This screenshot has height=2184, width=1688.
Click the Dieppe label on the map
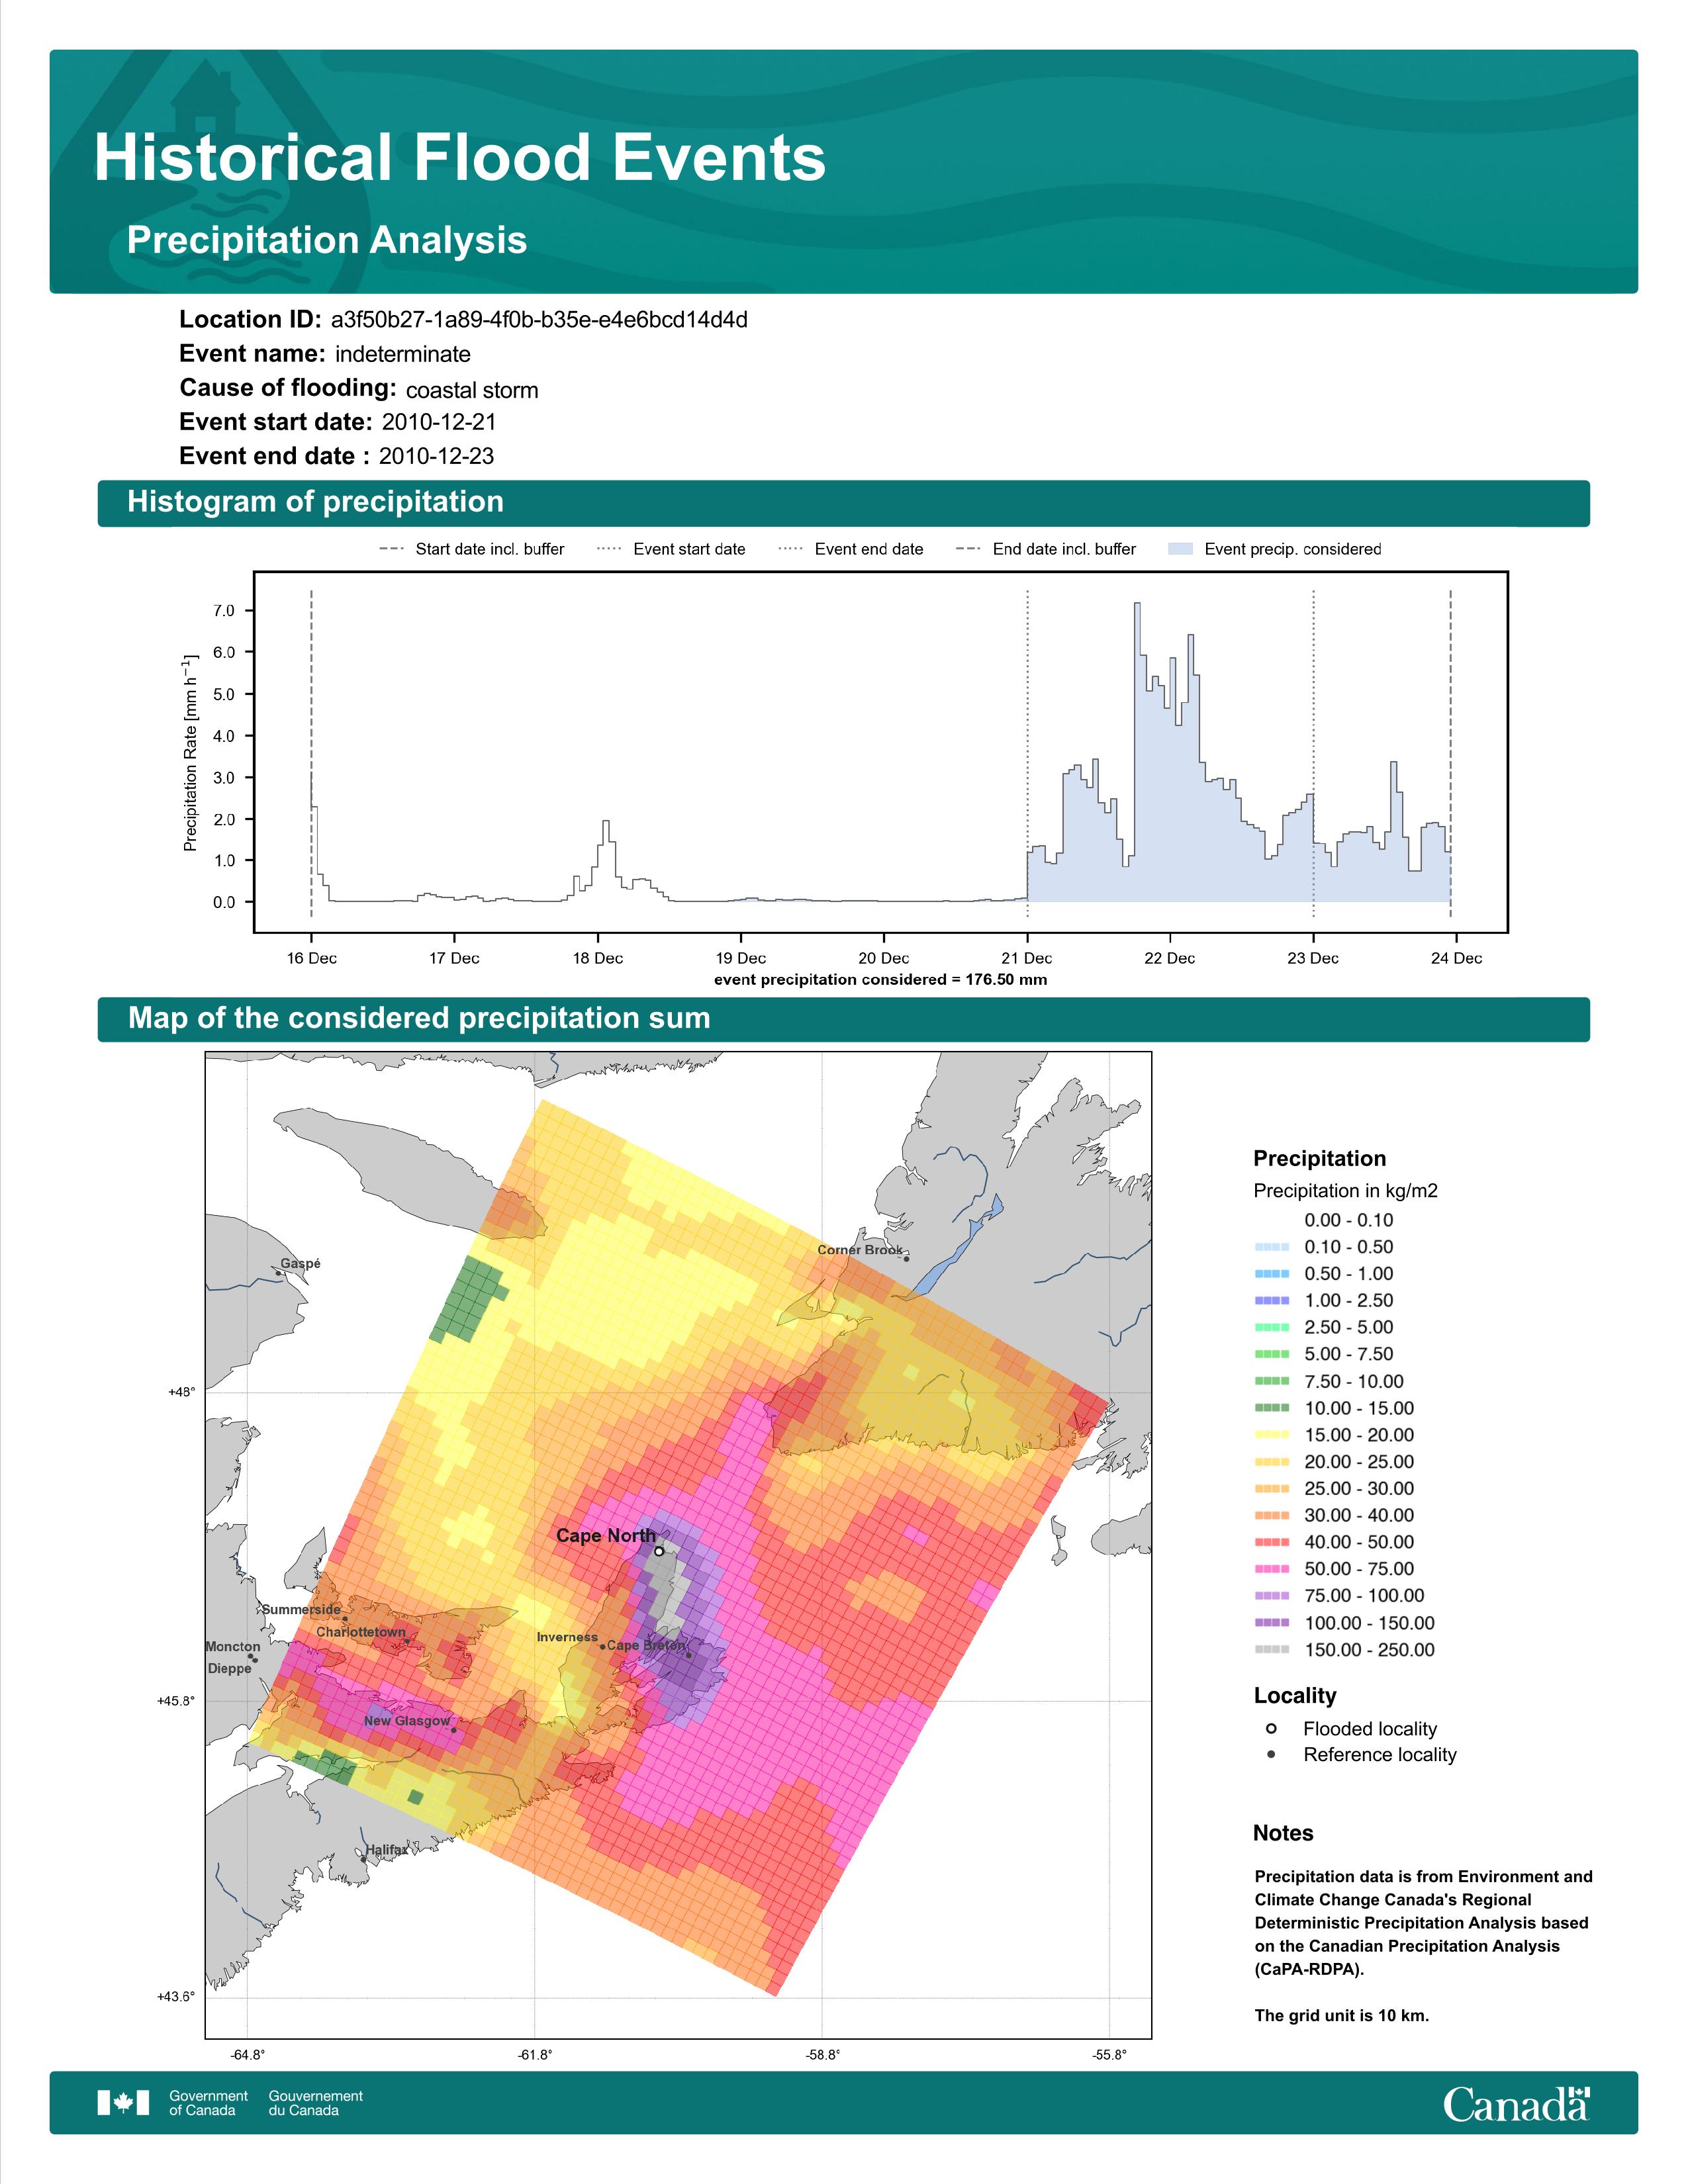230,1668
